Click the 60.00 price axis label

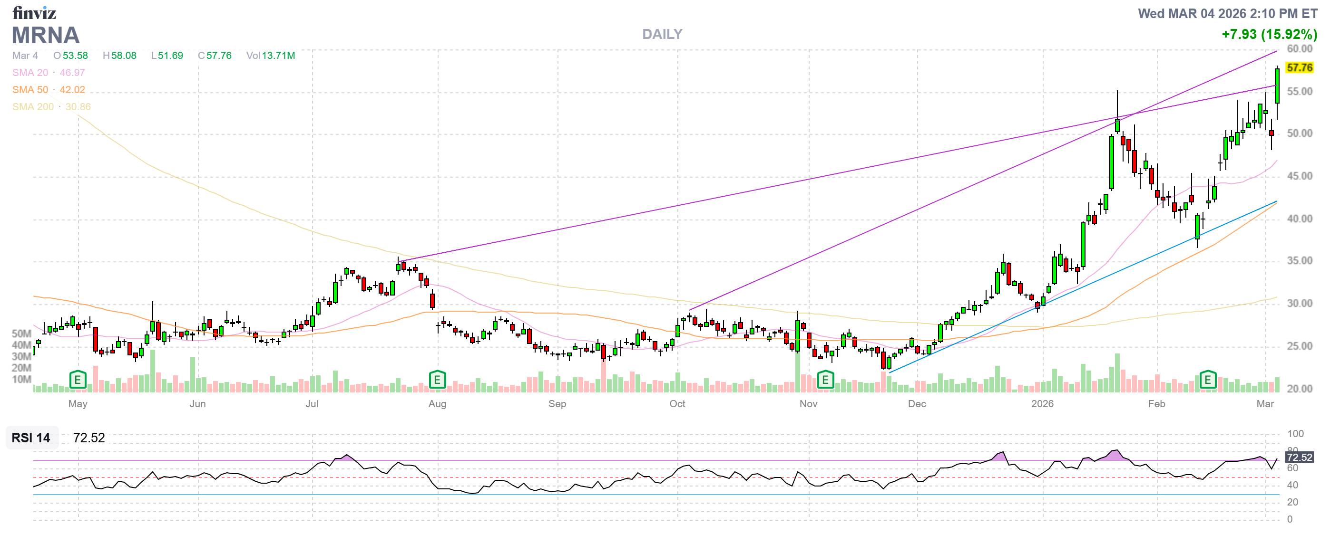(x=1299, y=48)
